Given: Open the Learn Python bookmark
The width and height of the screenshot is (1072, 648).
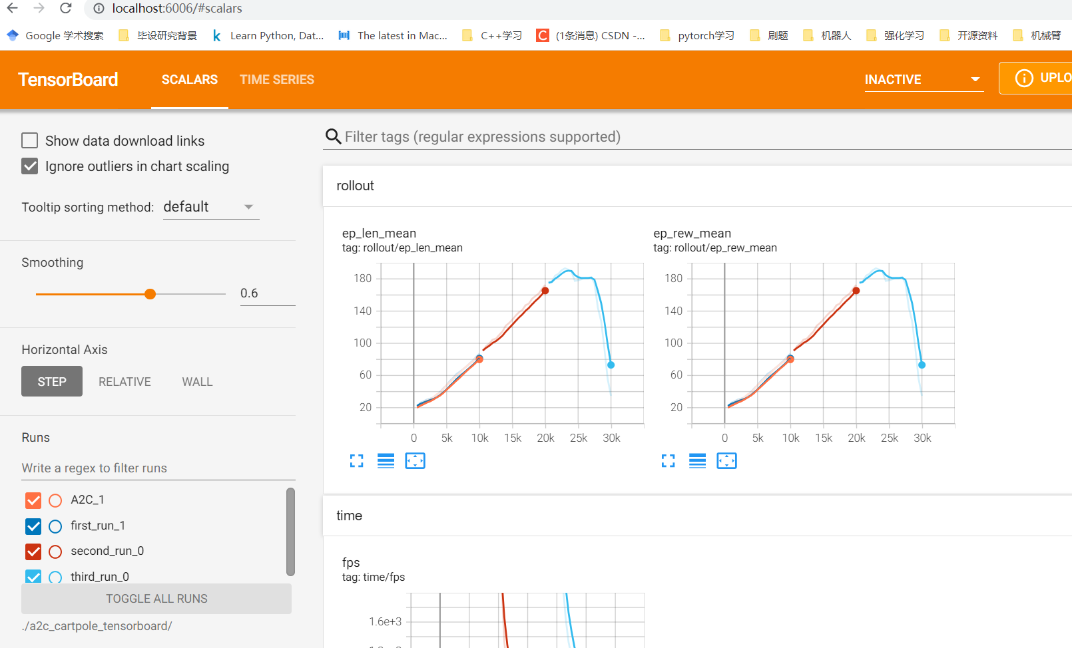Looking at the screenshot, I should click(x=268, y=35).
